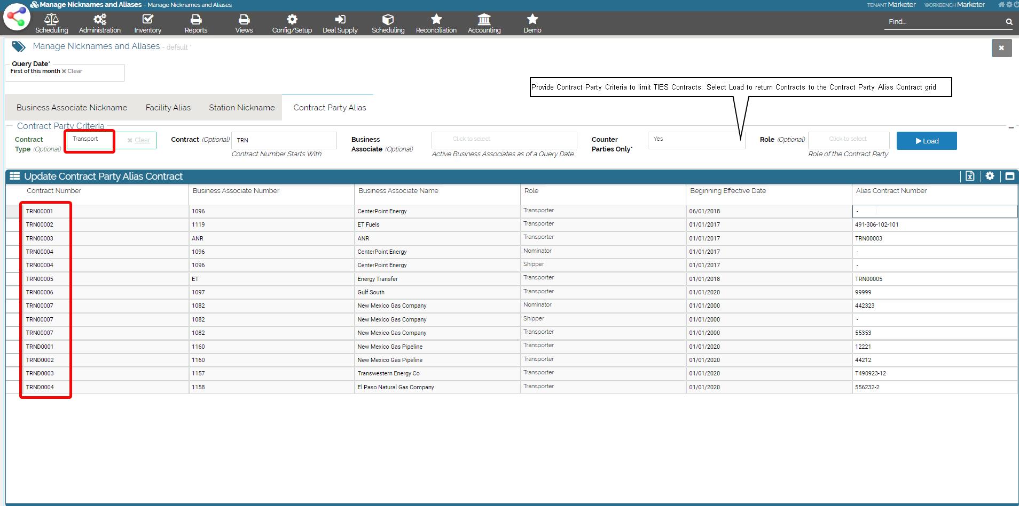Open the Accounting bank icon menu
The height and width of the screenshot is (506, 1019).
coord(484,23)
